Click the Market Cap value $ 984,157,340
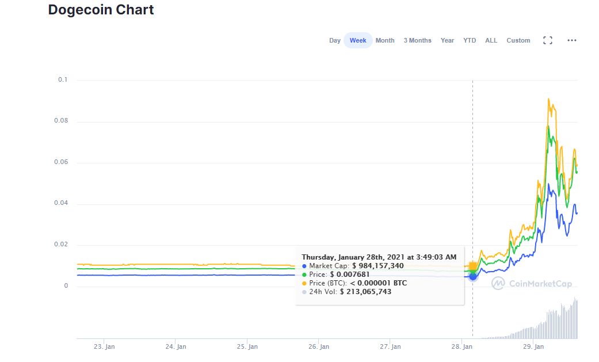Image resolution: width=599 pixels, height=362 pixels. 377,266
